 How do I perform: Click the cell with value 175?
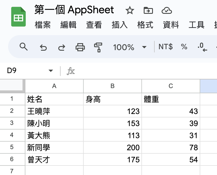point(113,159)
